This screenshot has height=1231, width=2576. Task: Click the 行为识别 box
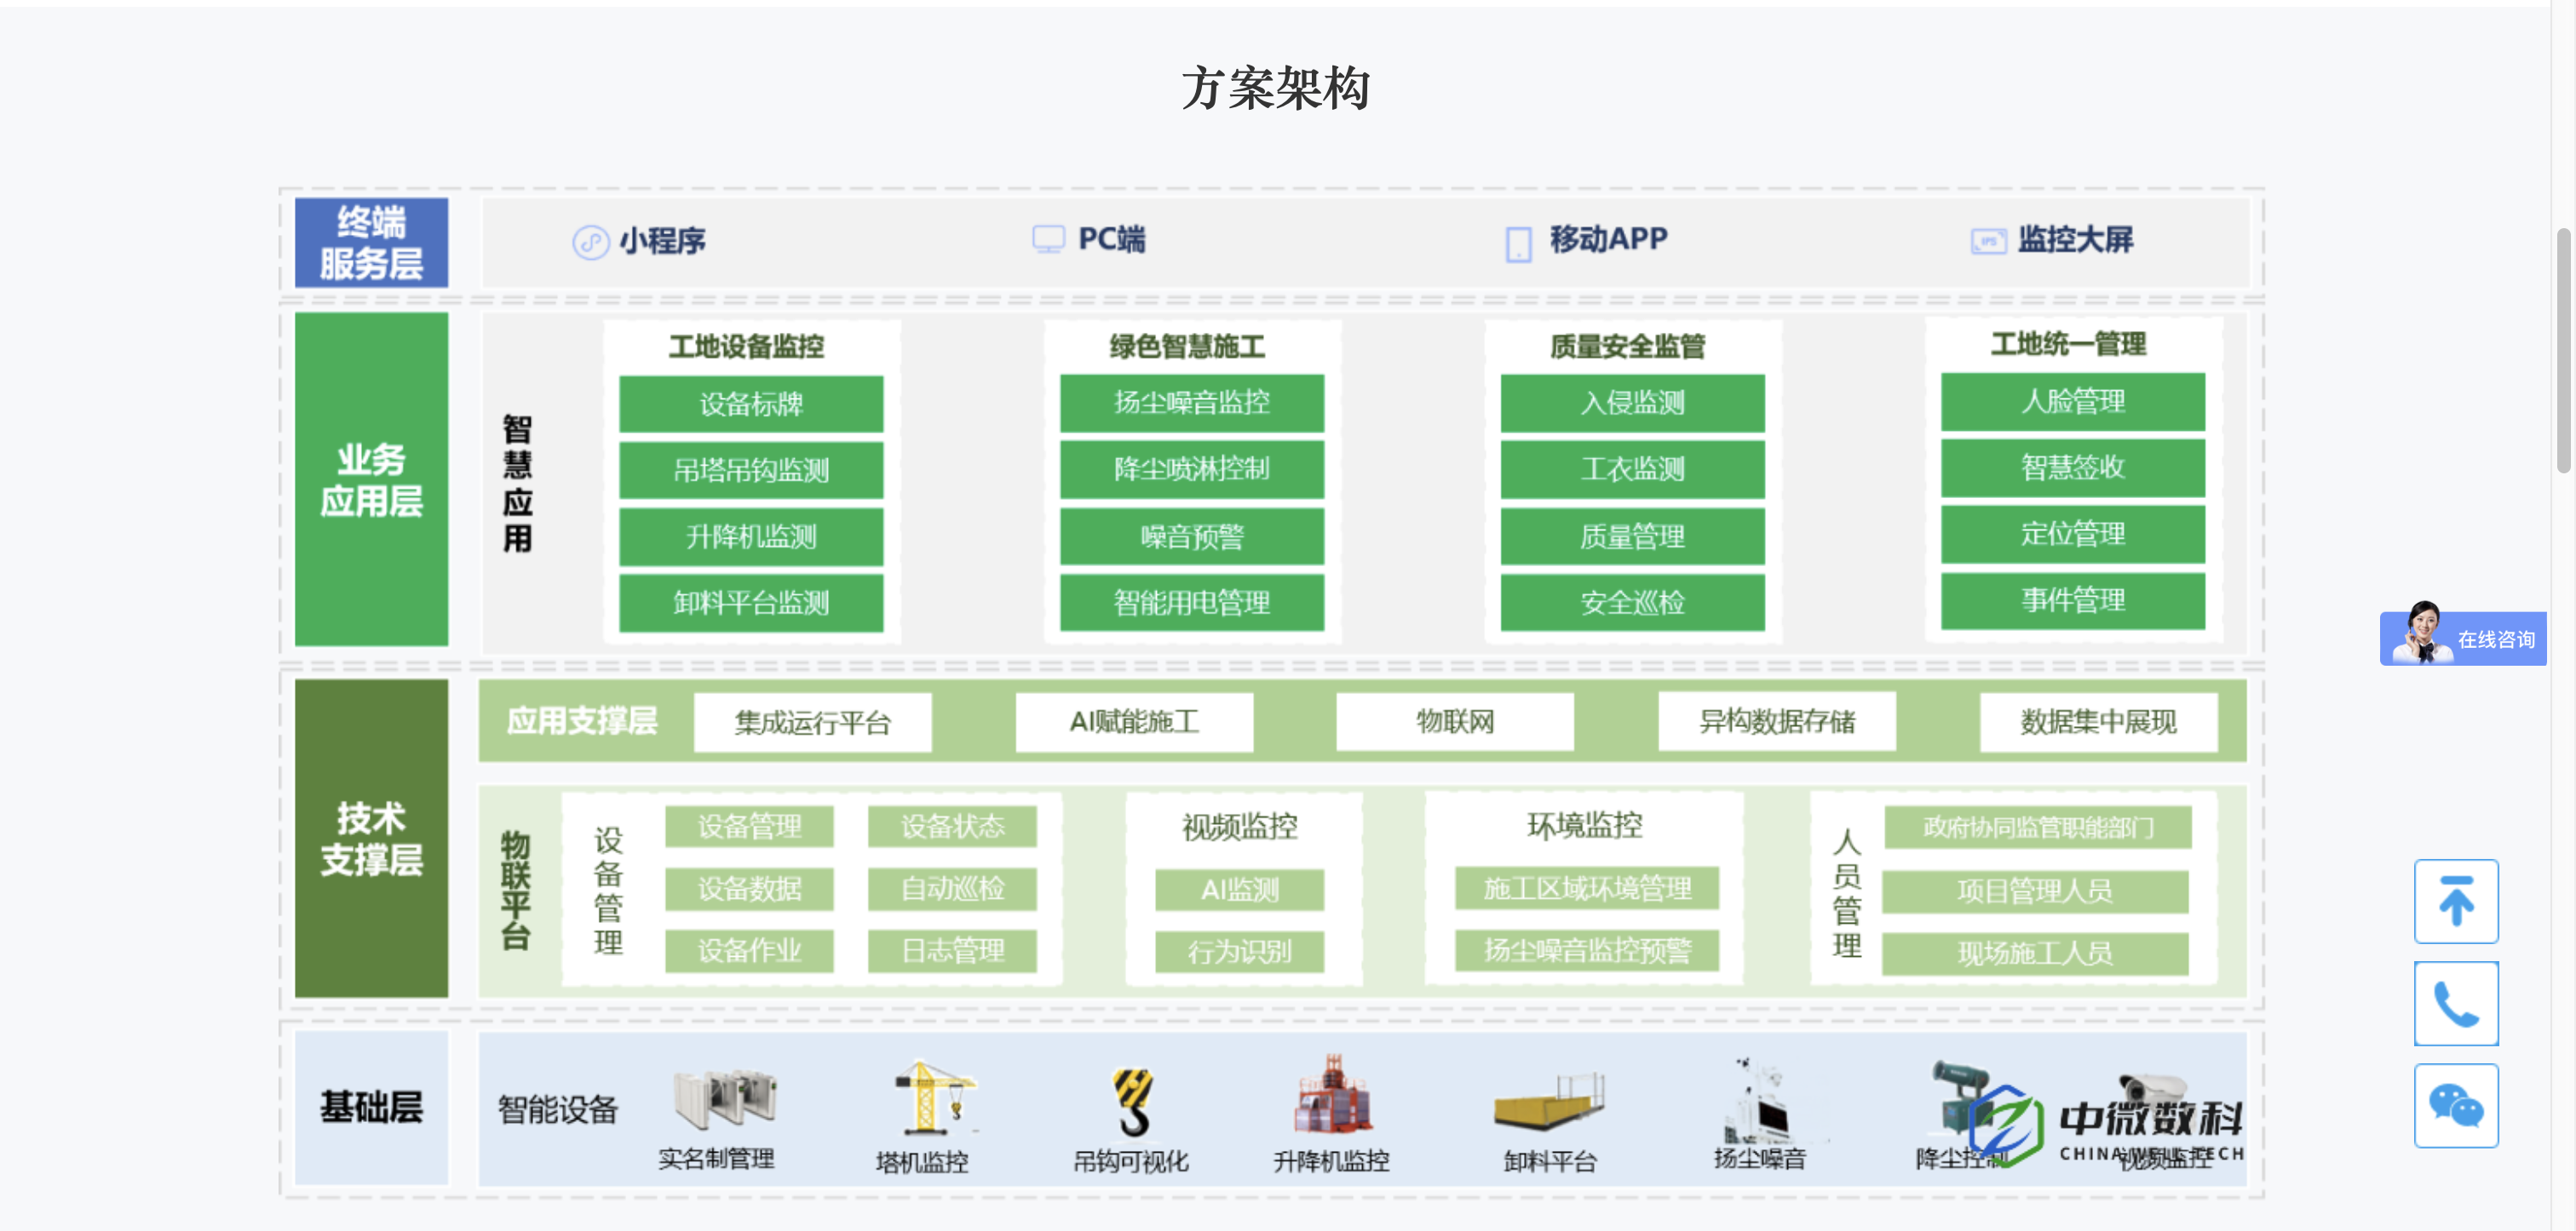[x=1240, y=951]
